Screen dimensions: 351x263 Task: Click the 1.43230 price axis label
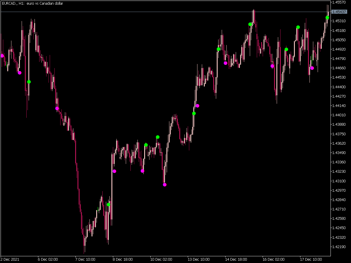(x=340, y=171)
